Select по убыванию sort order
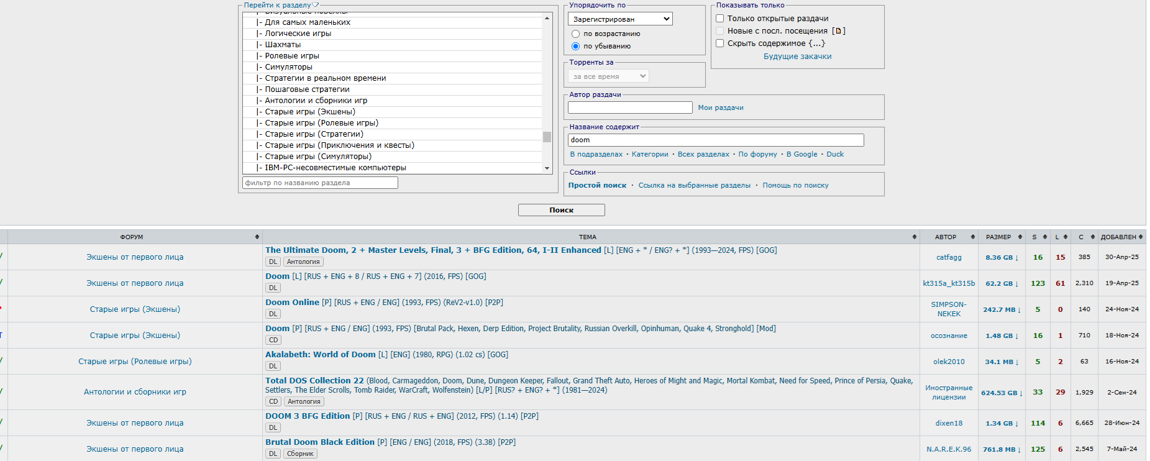Image resolution: width=1150 pixels, height=461 pixels. (575, 46)
